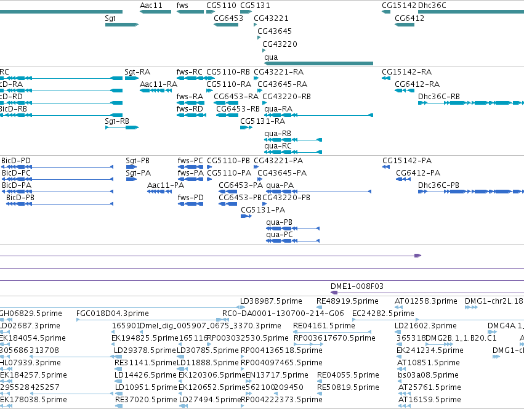Click the Dhc36C gene label

point(432,6)
